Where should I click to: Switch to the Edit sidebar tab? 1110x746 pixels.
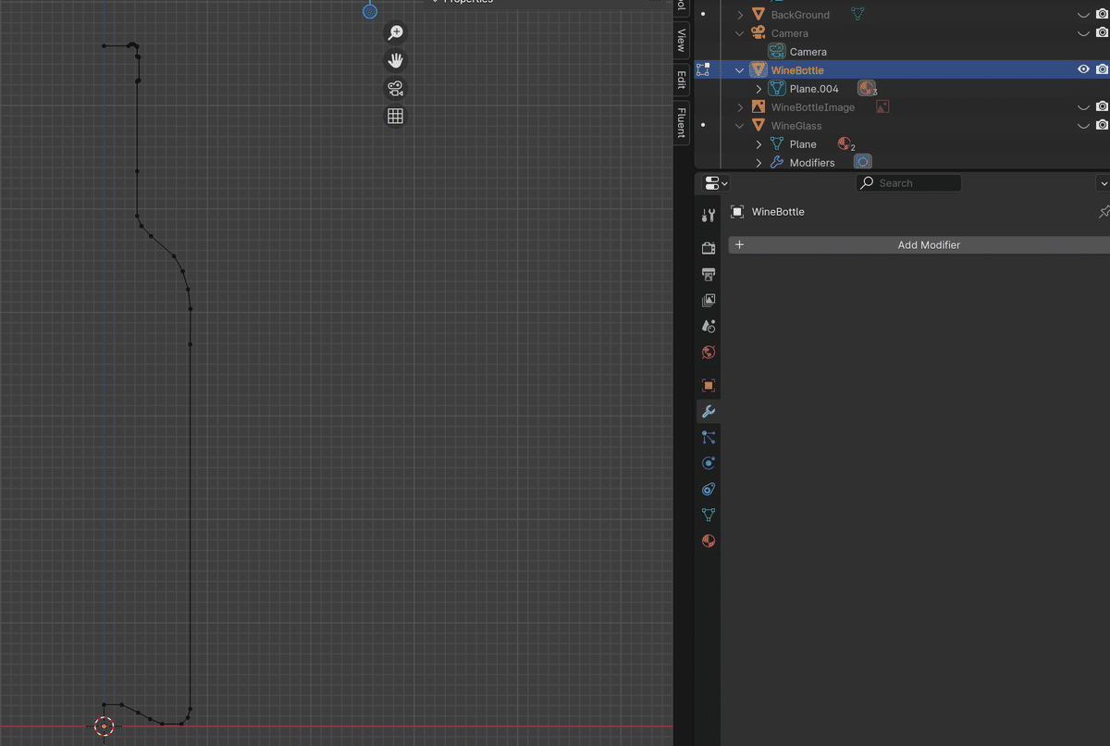pyautogui.click(x=682, y=80)
